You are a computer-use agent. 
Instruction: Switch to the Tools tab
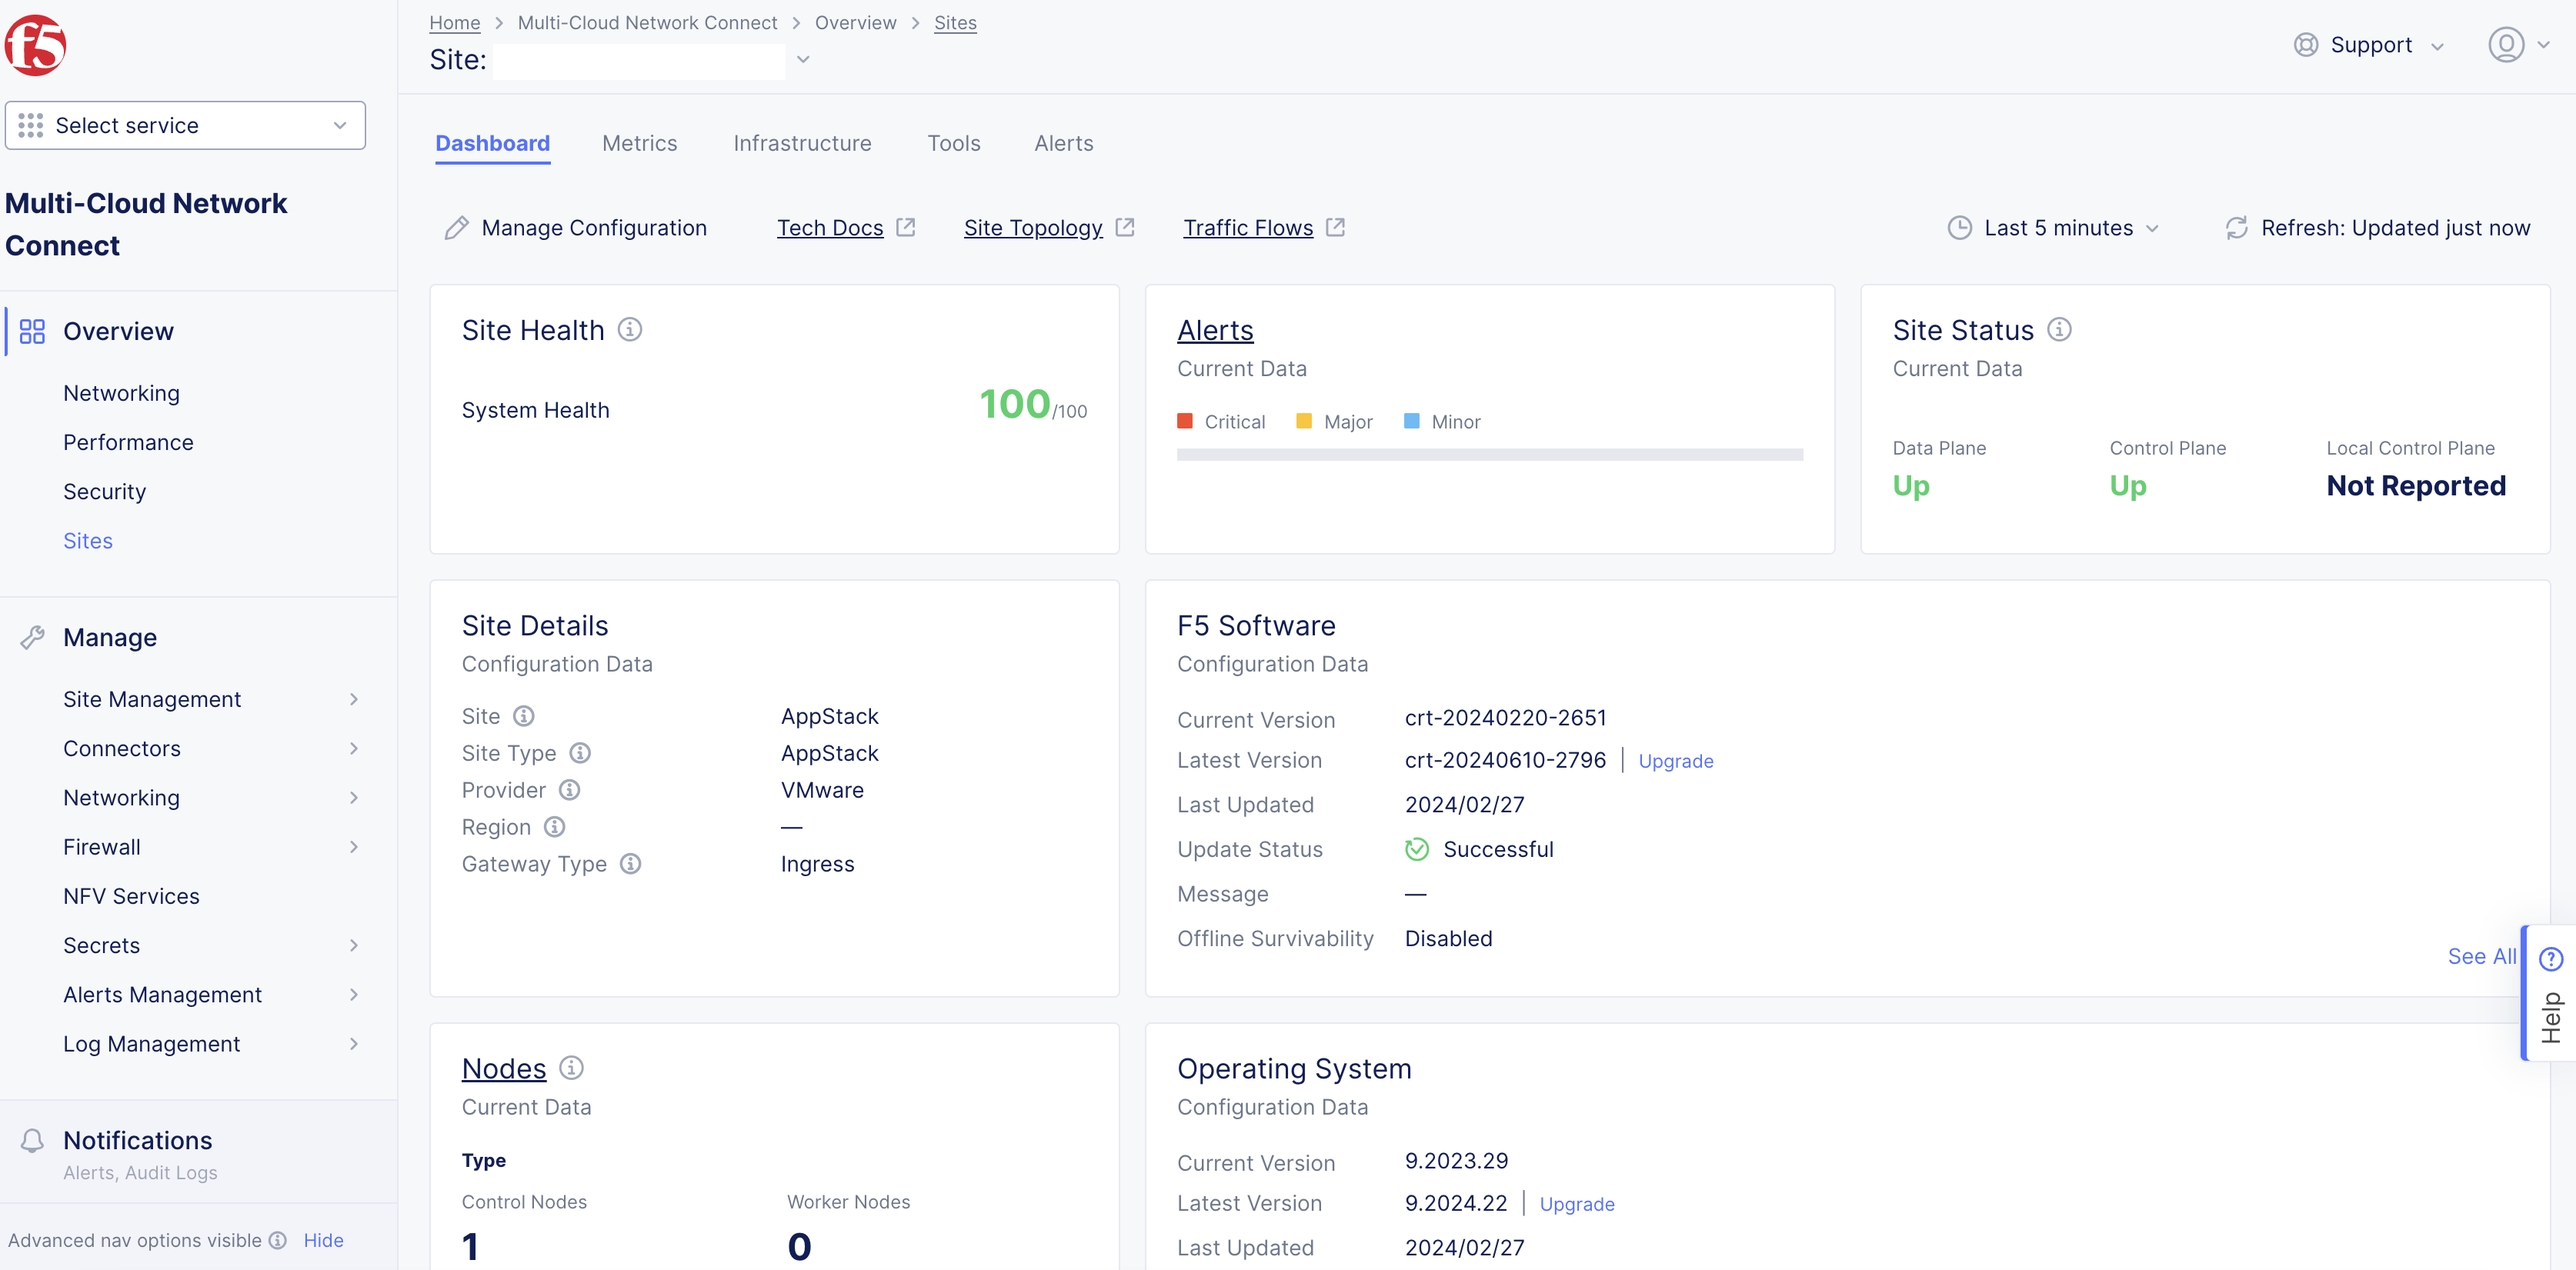point(954,143)
